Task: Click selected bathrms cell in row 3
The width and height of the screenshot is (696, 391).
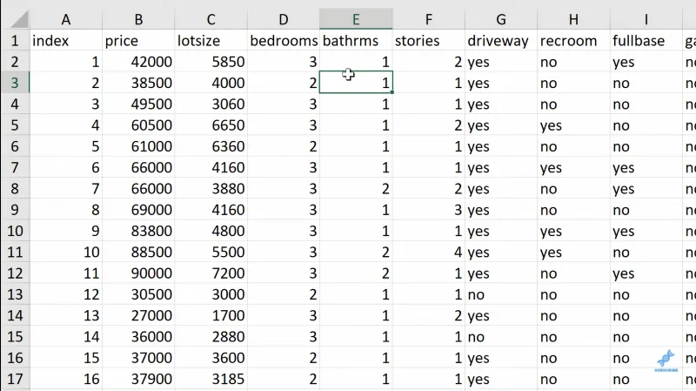Action: (356, 83)
